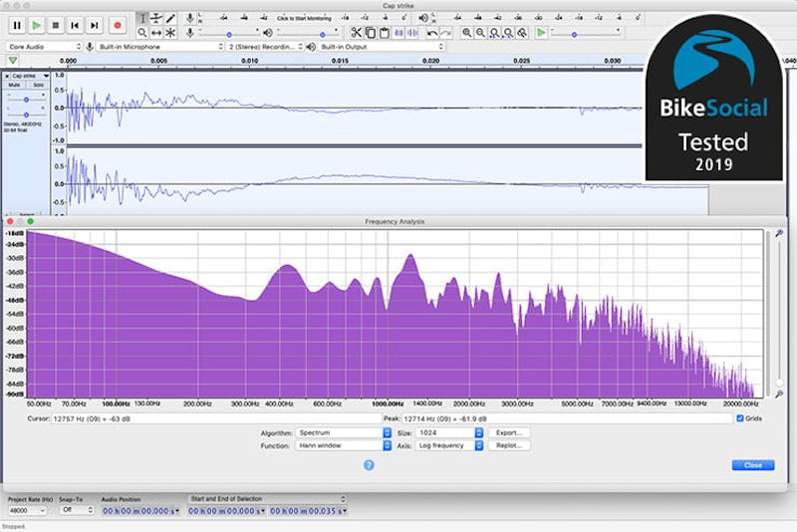The height and width of the screenshot is (532, 797).
Task: Click to Start Monitoring on record meter
Action: (304, 18)
